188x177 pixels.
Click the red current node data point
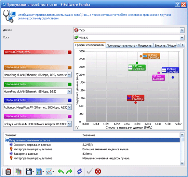point(136,103)
